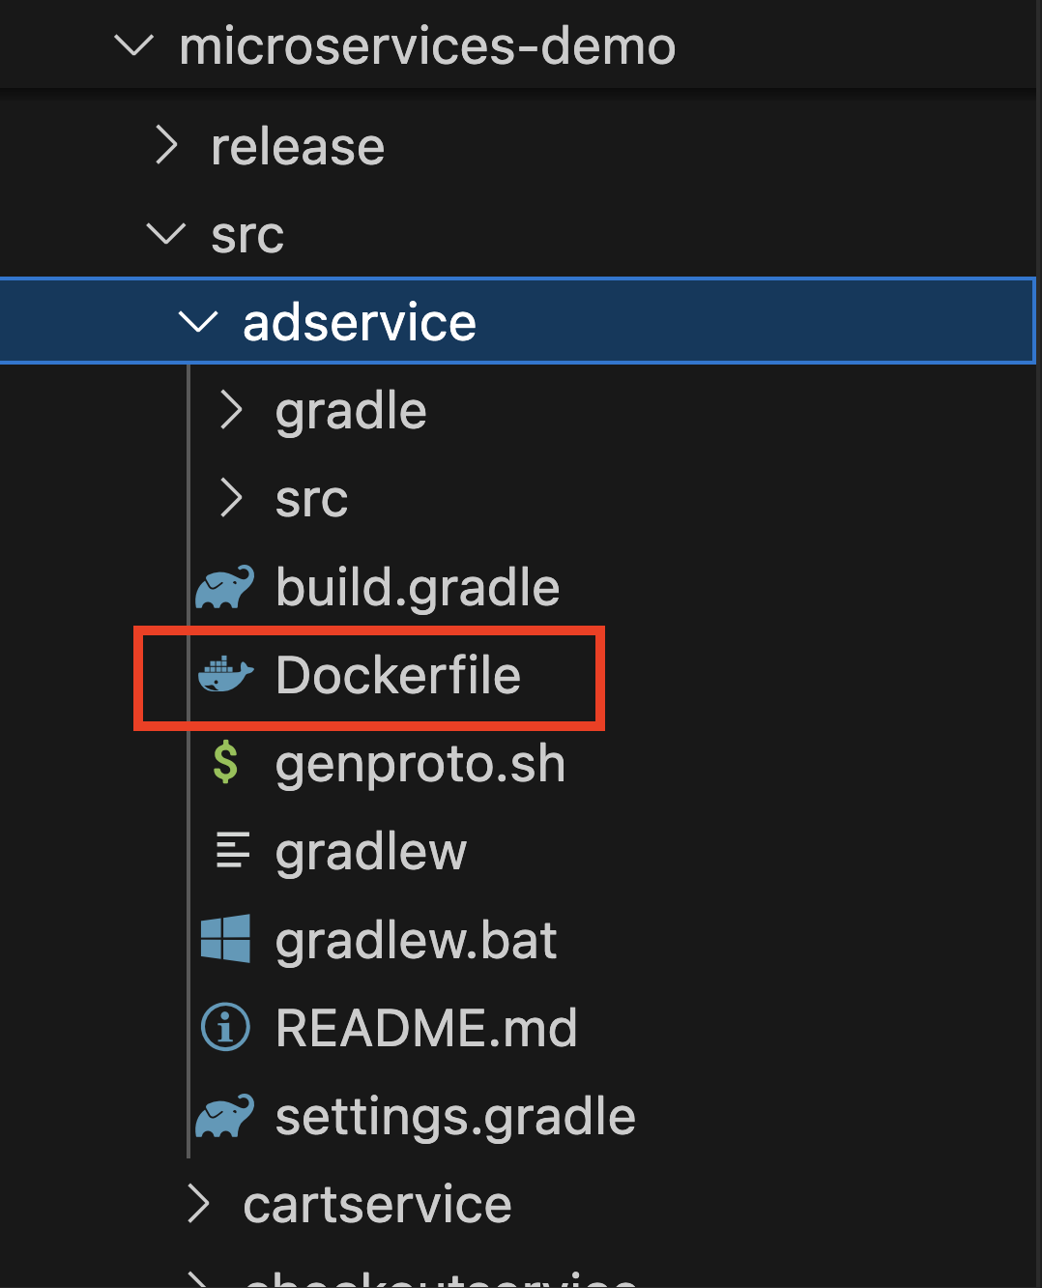Viewport: 1042px width, 1288px height.
Task: Click the Docker whale icon beside Dockerfile
Action: tap(225, 674)
